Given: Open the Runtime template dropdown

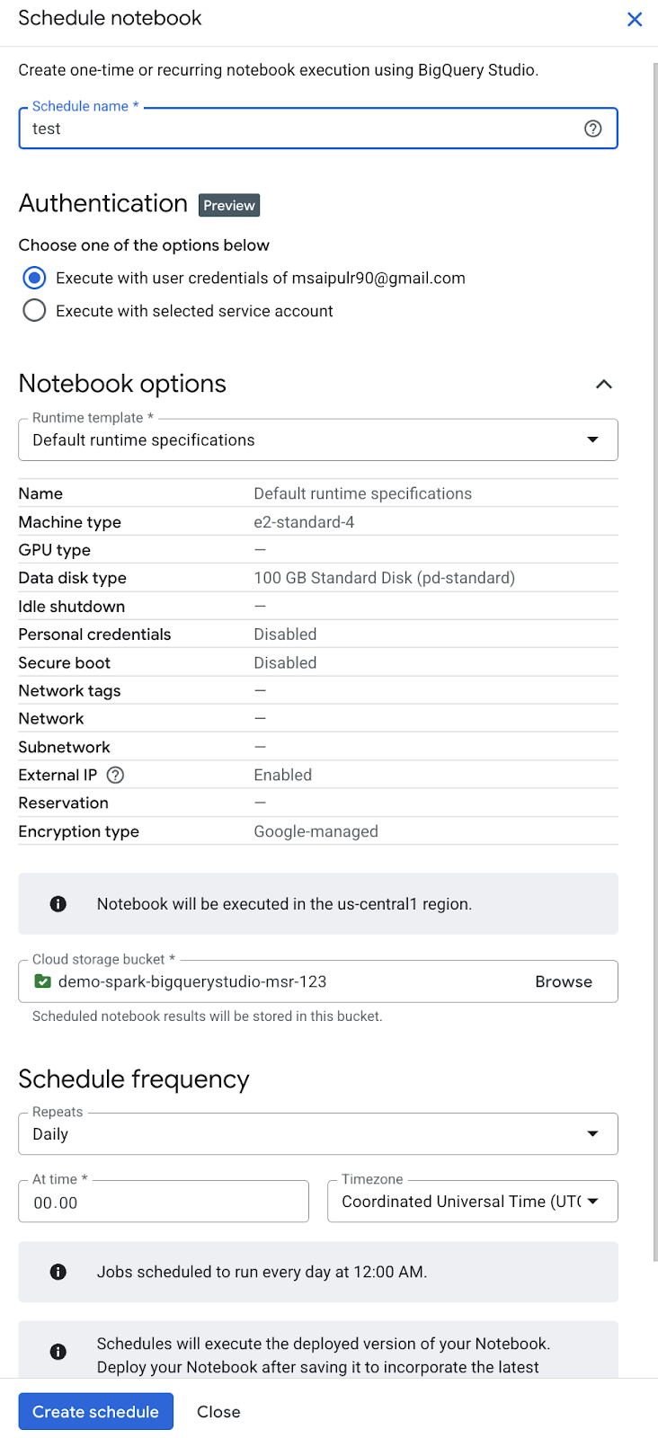Looking at the screenshot, I should [317, 440].
